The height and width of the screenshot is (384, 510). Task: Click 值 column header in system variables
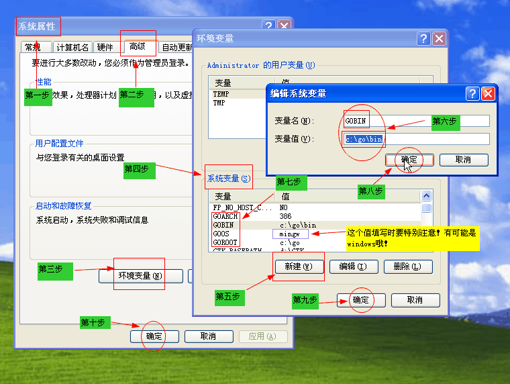[x=348, y=197]
